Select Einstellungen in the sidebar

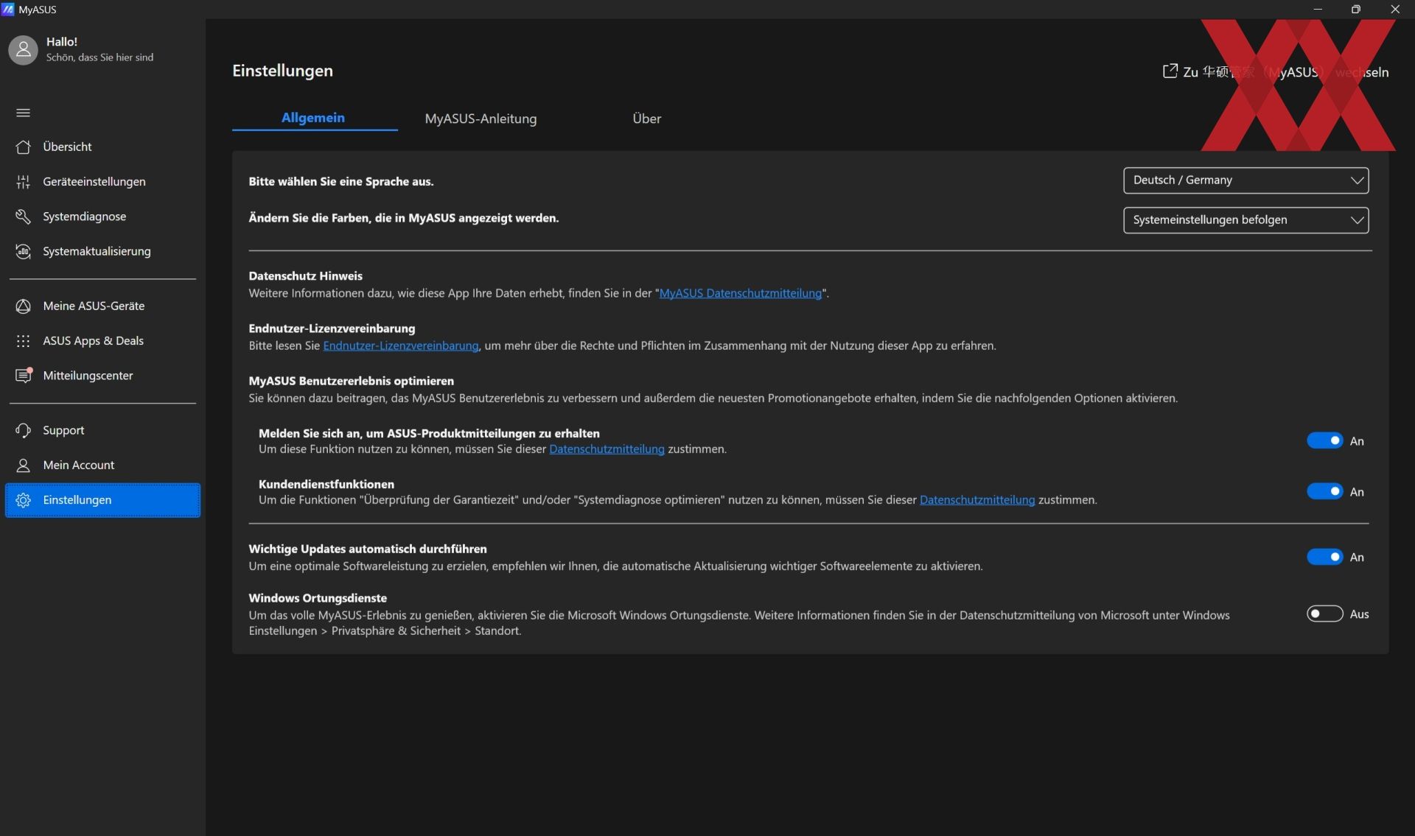[x=102, y=500]
